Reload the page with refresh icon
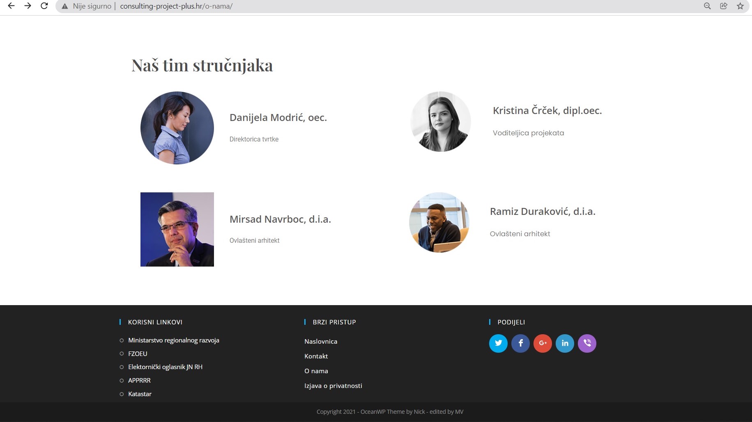752x422 pixels. [x=44, y=6]
